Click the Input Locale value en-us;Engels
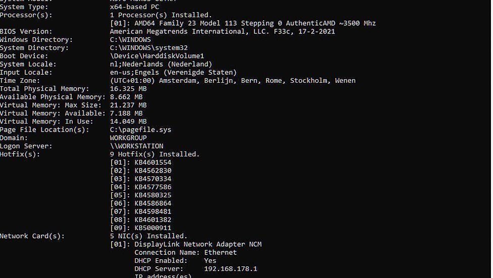Image resolution: width=493 pixels, height=278 pixels. pos(173,72)
